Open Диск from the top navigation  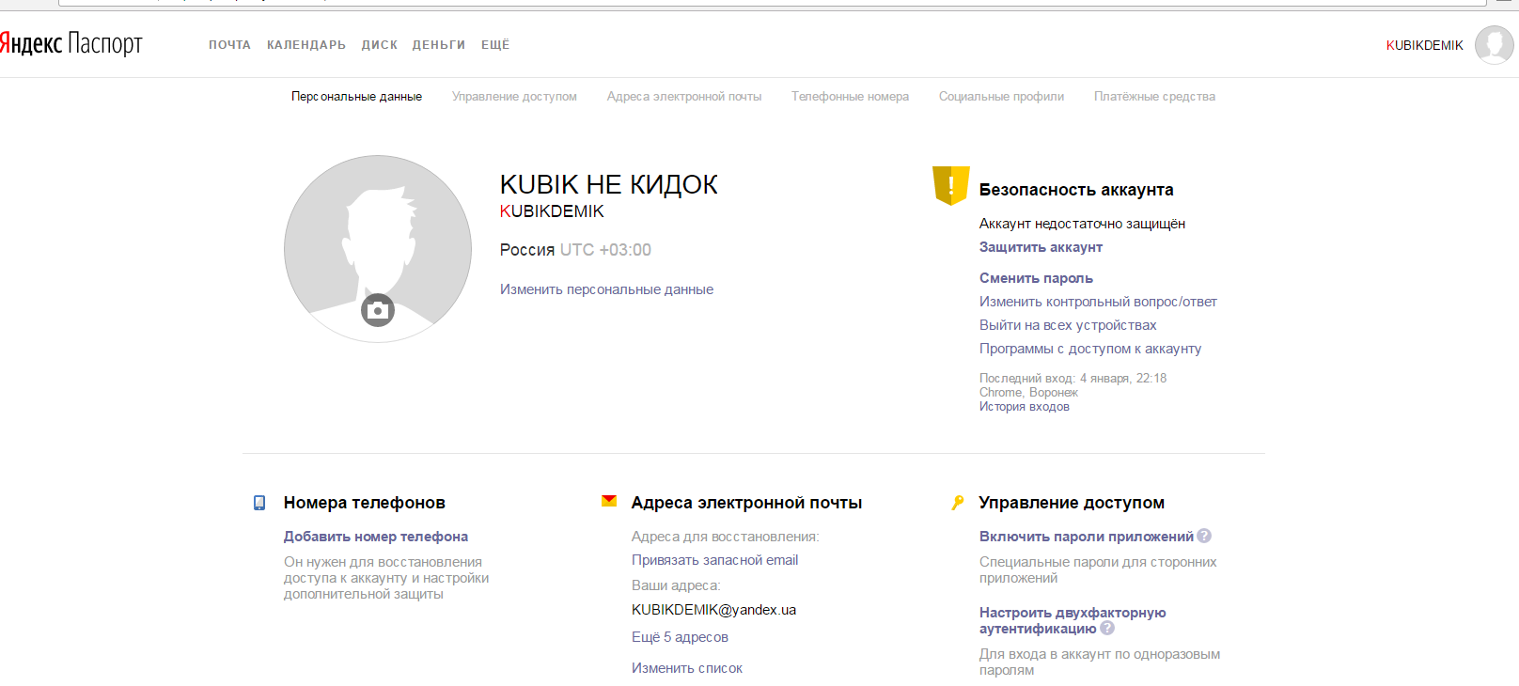(380, 45)
